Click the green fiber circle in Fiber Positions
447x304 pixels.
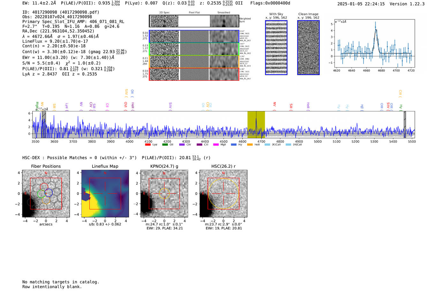point(42,194)
